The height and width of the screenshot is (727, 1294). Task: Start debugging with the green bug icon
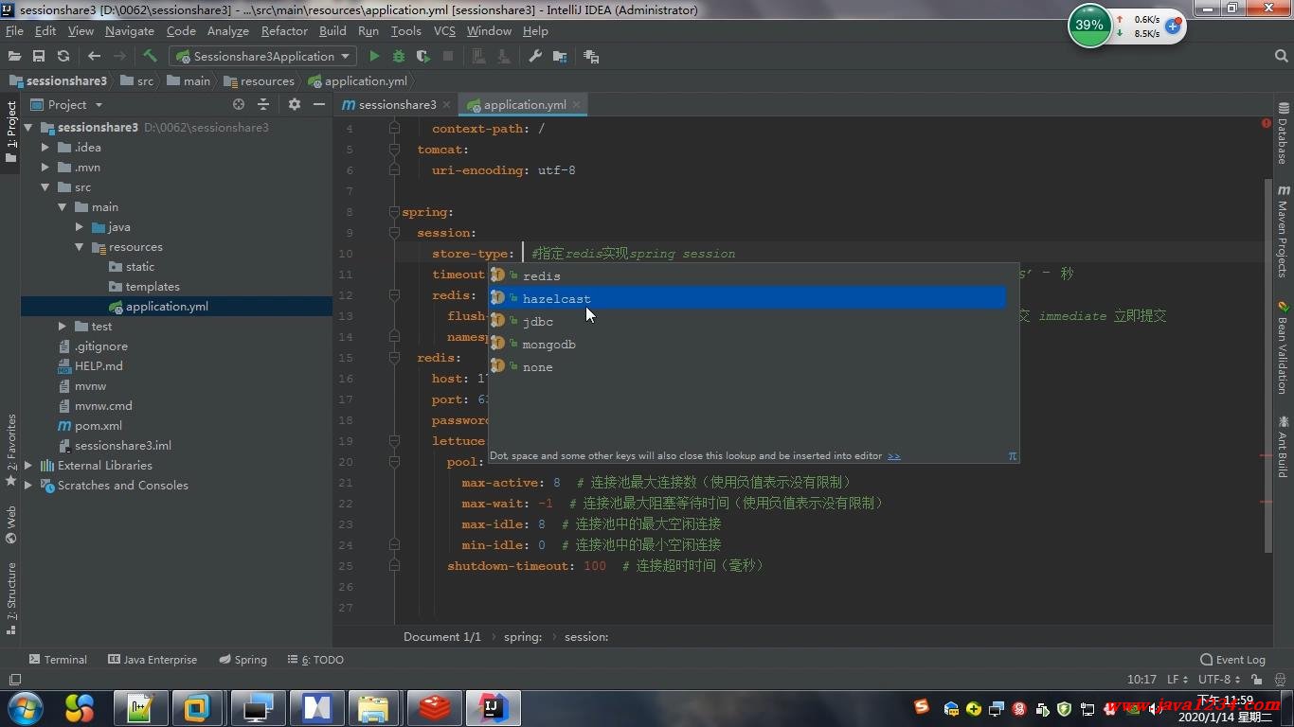399,57
